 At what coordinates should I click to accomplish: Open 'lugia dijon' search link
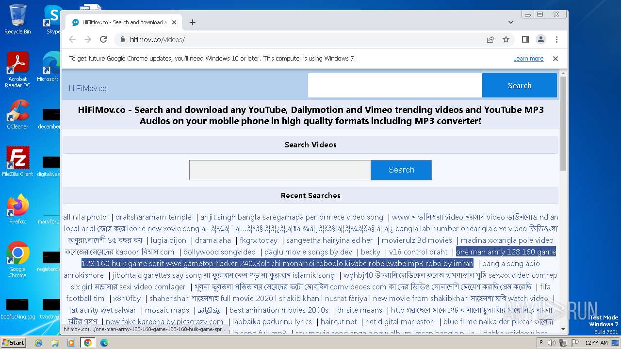168,240
